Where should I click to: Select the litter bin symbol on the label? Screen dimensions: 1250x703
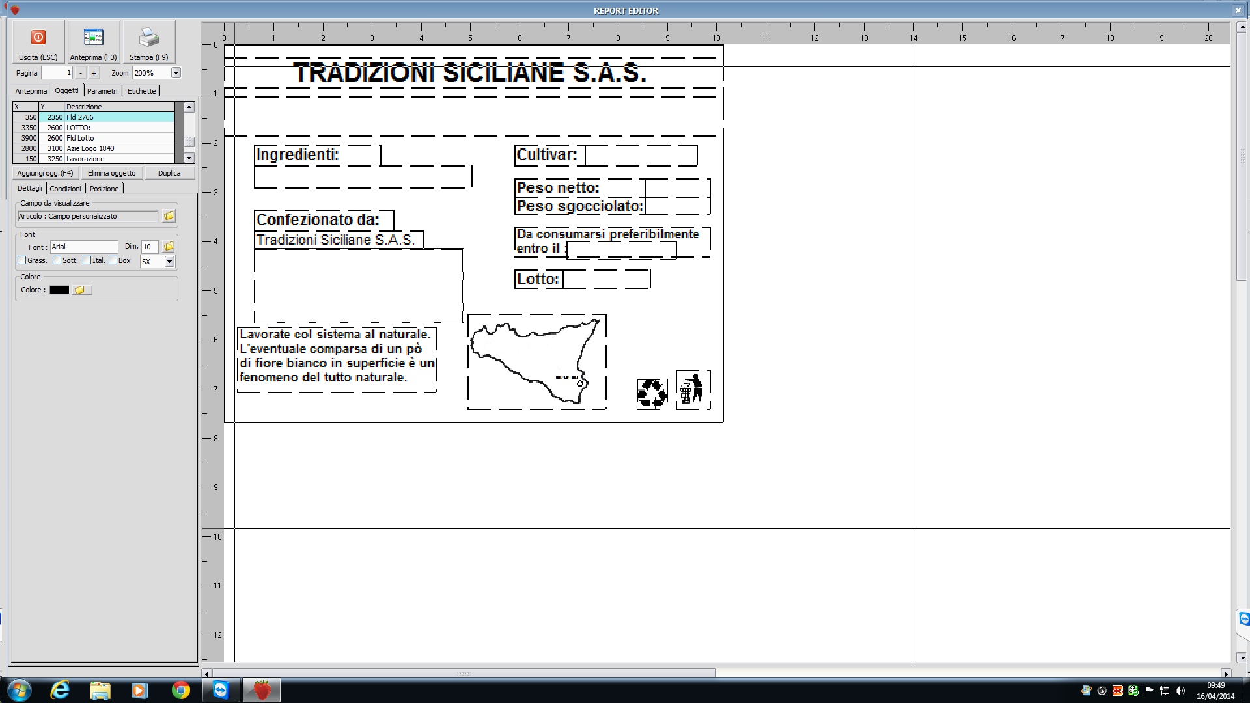point(692,390)
